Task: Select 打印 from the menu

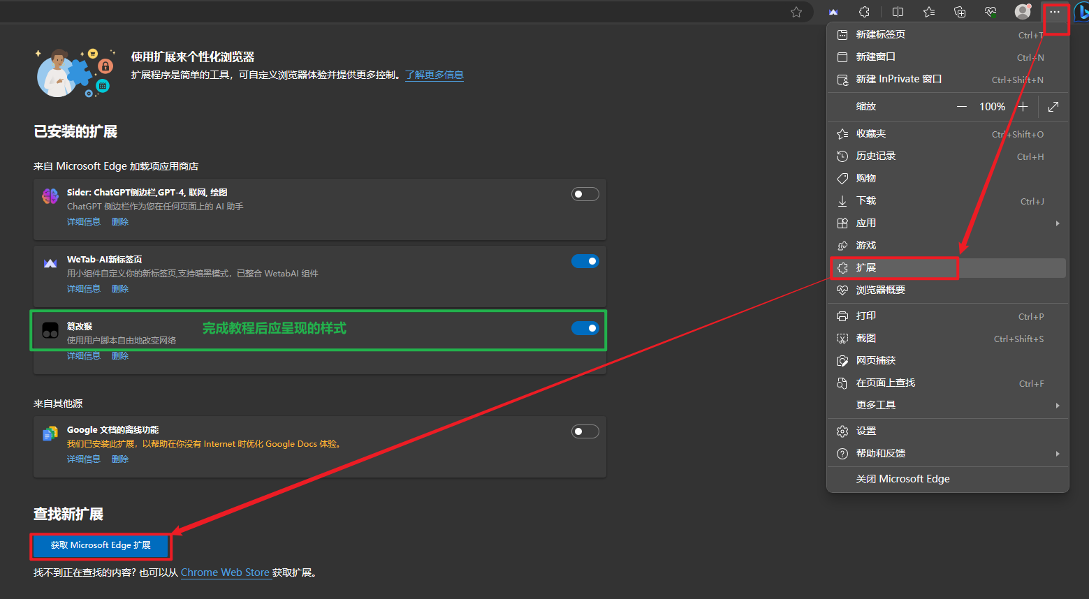Action: click(x=948, y=316)
